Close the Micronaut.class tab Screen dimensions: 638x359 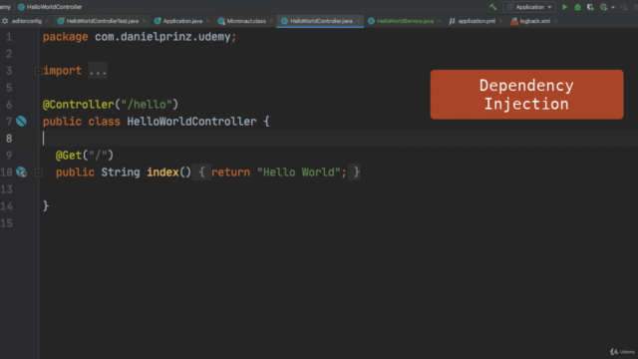pyautogui.click(x=271, y=21)
